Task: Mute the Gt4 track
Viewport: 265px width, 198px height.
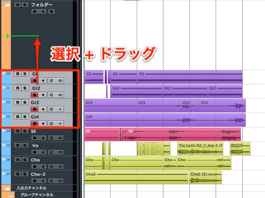Action: [x=17, y=117]
